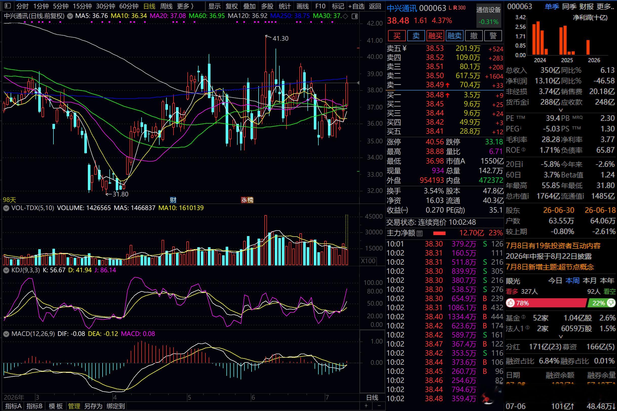Open the 多股 multi-stock view
The image size is (617, 411).
(267, 6)
